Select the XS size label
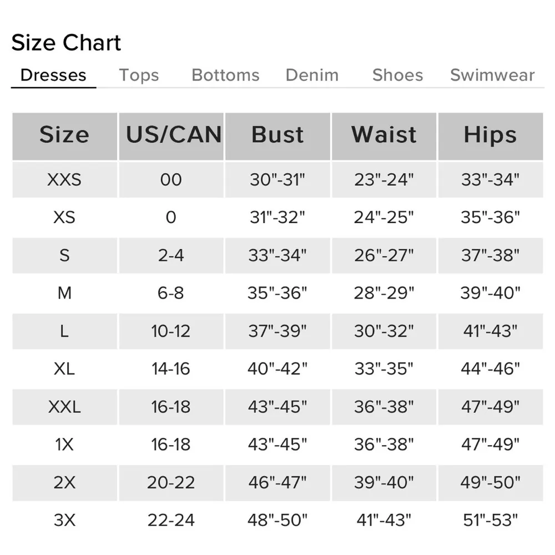 click(64, 218)
